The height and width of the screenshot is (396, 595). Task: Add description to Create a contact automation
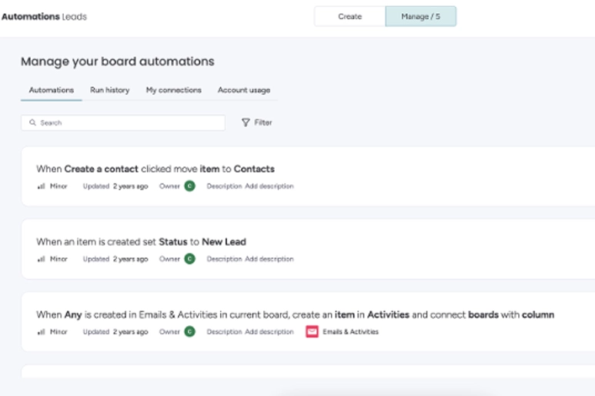269,186
